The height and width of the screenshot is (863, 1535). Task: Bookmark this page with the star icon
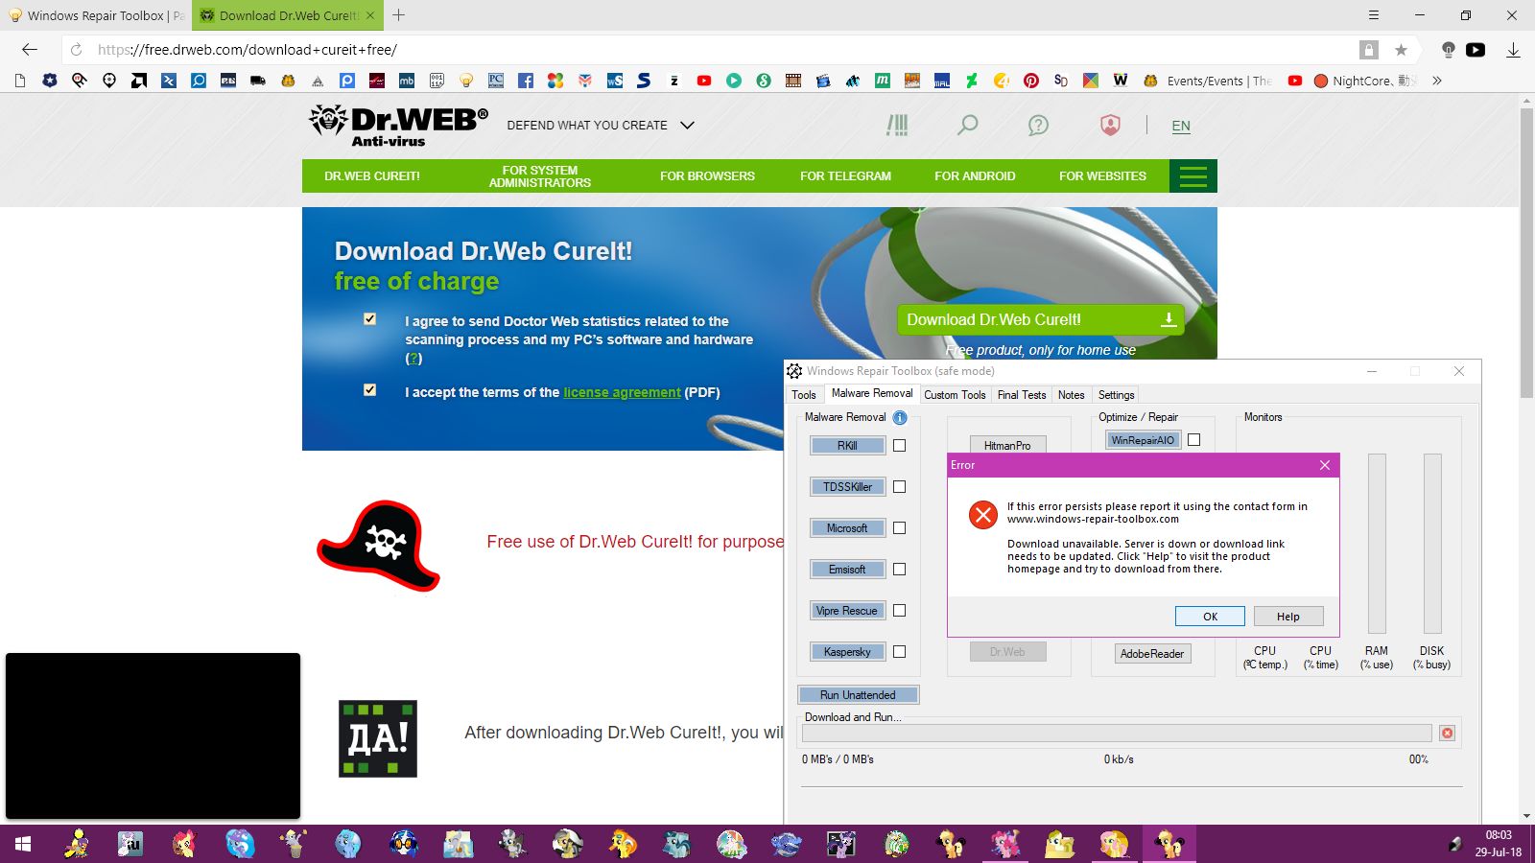point(1401,50)
